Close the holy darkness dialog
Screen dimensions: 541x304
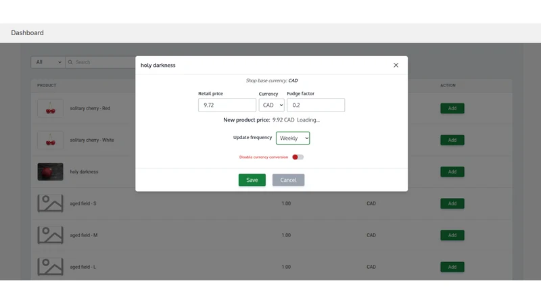(396, 65)
